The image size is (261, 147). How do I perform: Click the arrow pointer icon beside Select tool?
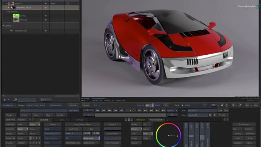[182, 105]
